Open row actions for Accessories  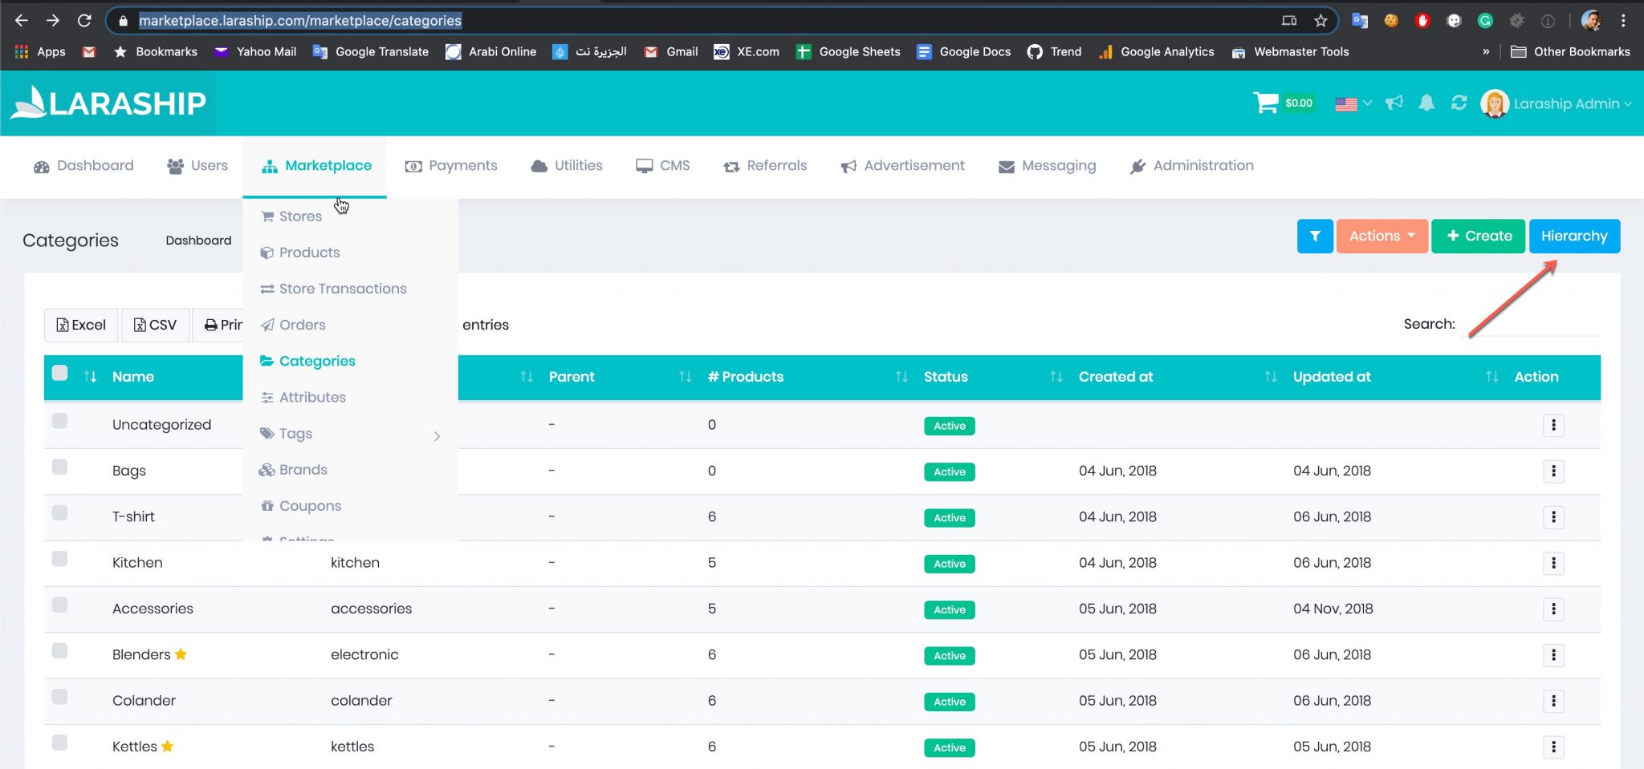pyautogui.click(x=1553, y=609)
